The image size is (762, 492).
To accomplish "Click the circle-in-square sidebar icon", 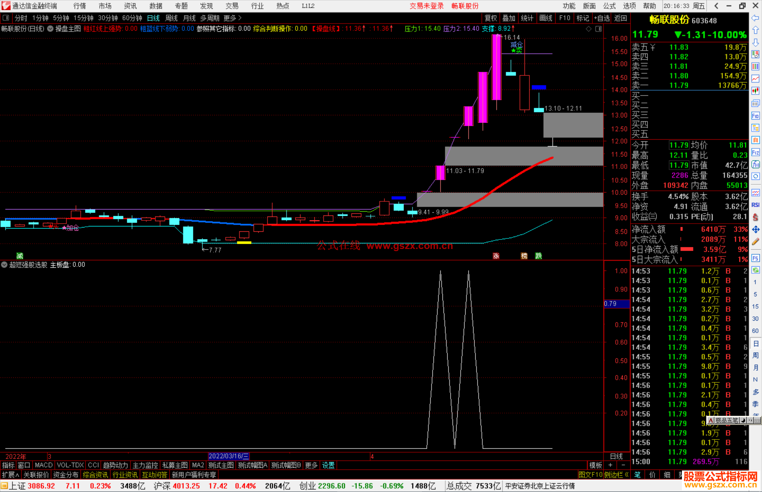I will 755,176.
